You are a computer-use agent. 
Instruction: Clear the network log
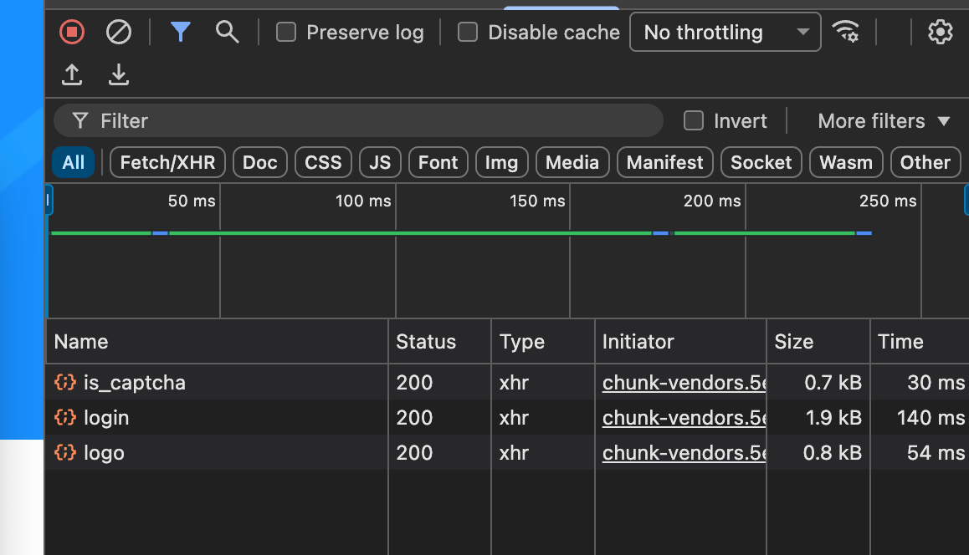119,33
